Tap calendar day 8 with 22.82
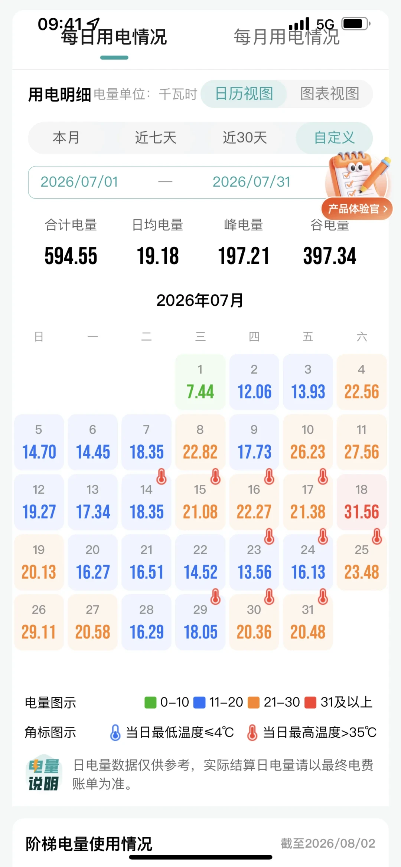Screen dimensions: 401x867 click(200, 442)
